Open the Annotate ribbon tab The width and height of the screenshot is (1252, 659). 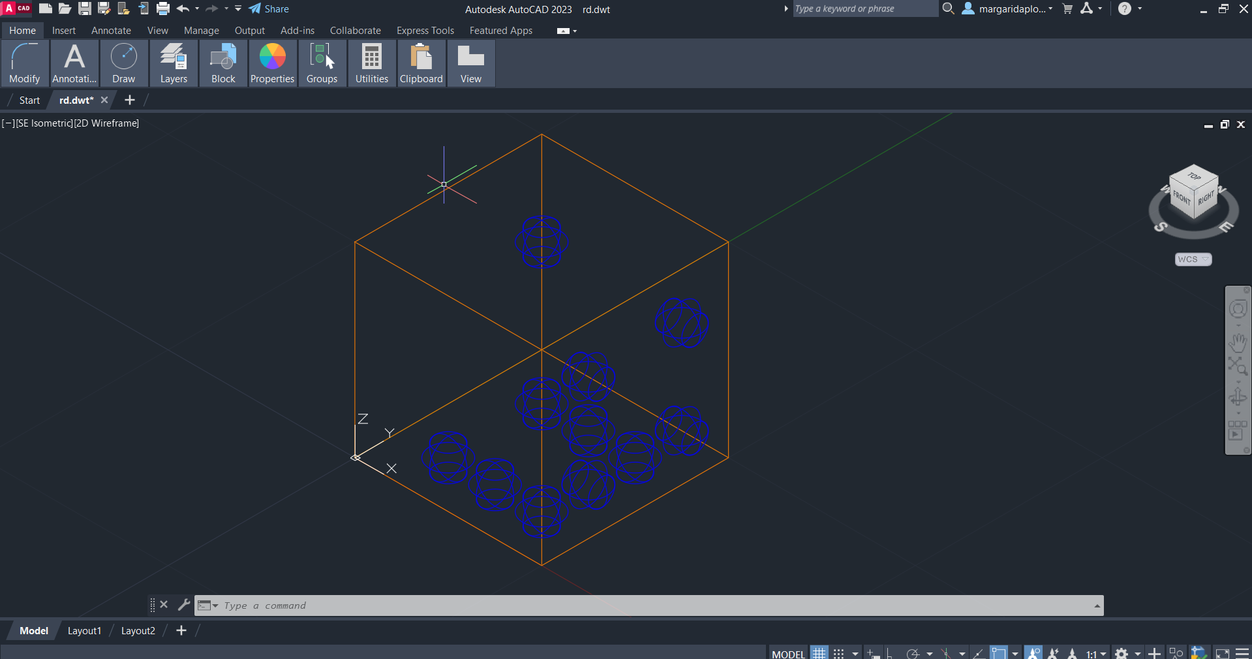111,31
